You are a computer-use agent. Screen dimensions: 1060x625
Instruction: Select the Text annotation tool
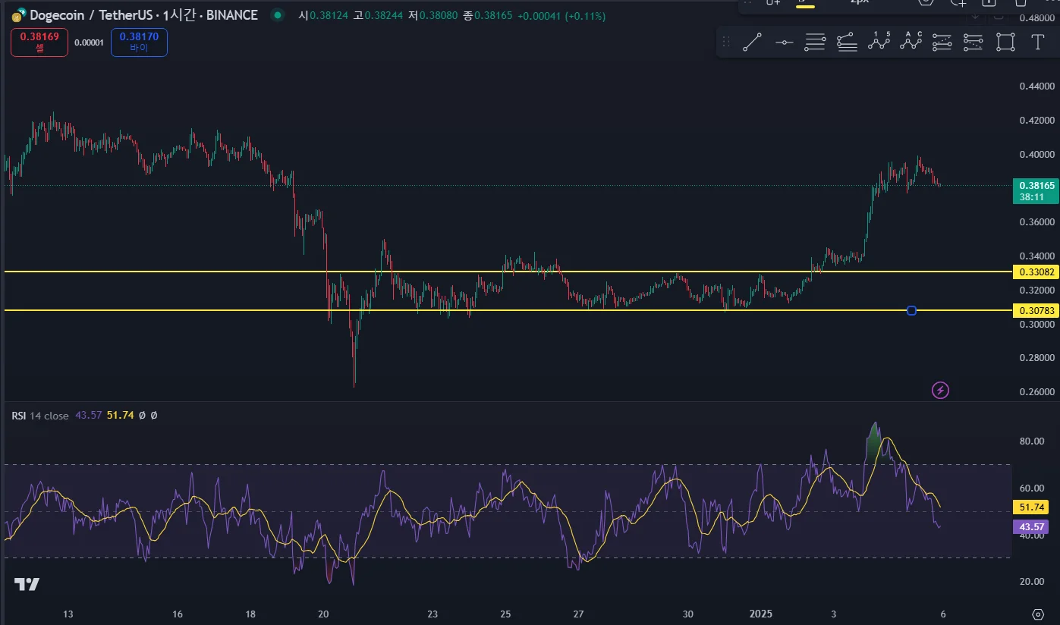click(1037, 42)
